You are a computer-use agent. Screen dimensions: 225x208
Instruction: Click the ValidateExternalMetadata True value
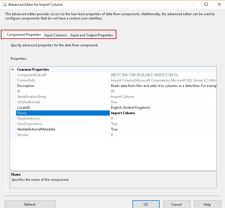pos(114,129)
